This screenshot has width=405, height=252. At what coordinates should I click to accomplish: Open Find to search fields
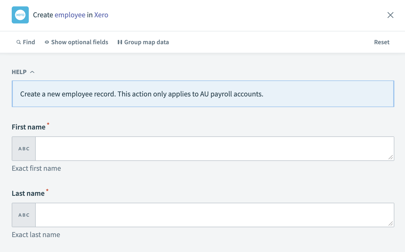(26, 42)
